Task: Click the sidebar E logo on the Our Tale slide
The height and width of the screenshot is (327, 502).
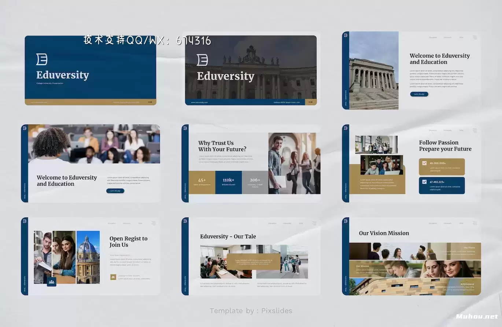Action: pyautogui.click(x=185, y=221)
